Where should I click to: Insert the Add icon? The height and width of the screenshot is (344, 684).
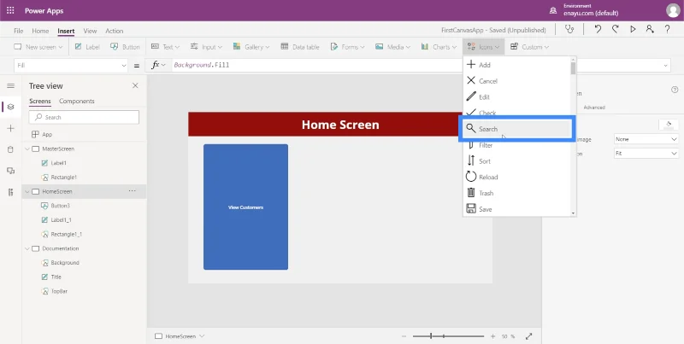pyautogui.click(x=517, y=65)
